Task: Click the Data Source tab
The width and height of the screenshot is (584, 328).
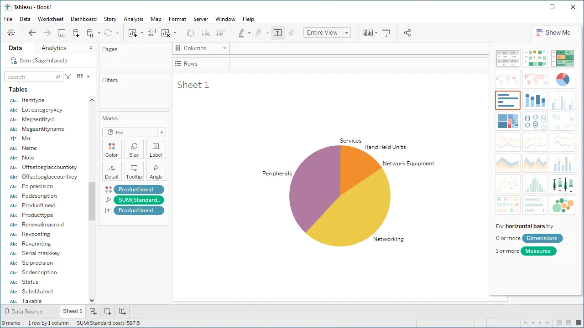Action: (27, 311)
